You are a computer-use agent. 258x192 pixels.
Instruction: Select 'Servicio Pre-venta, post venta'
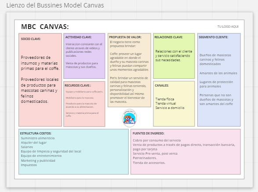pos(155,154)
